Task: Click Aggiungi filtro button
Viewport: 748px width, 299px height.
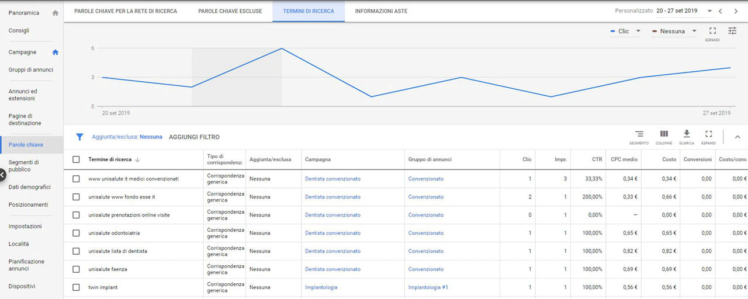Action: (x=194, y=137)
